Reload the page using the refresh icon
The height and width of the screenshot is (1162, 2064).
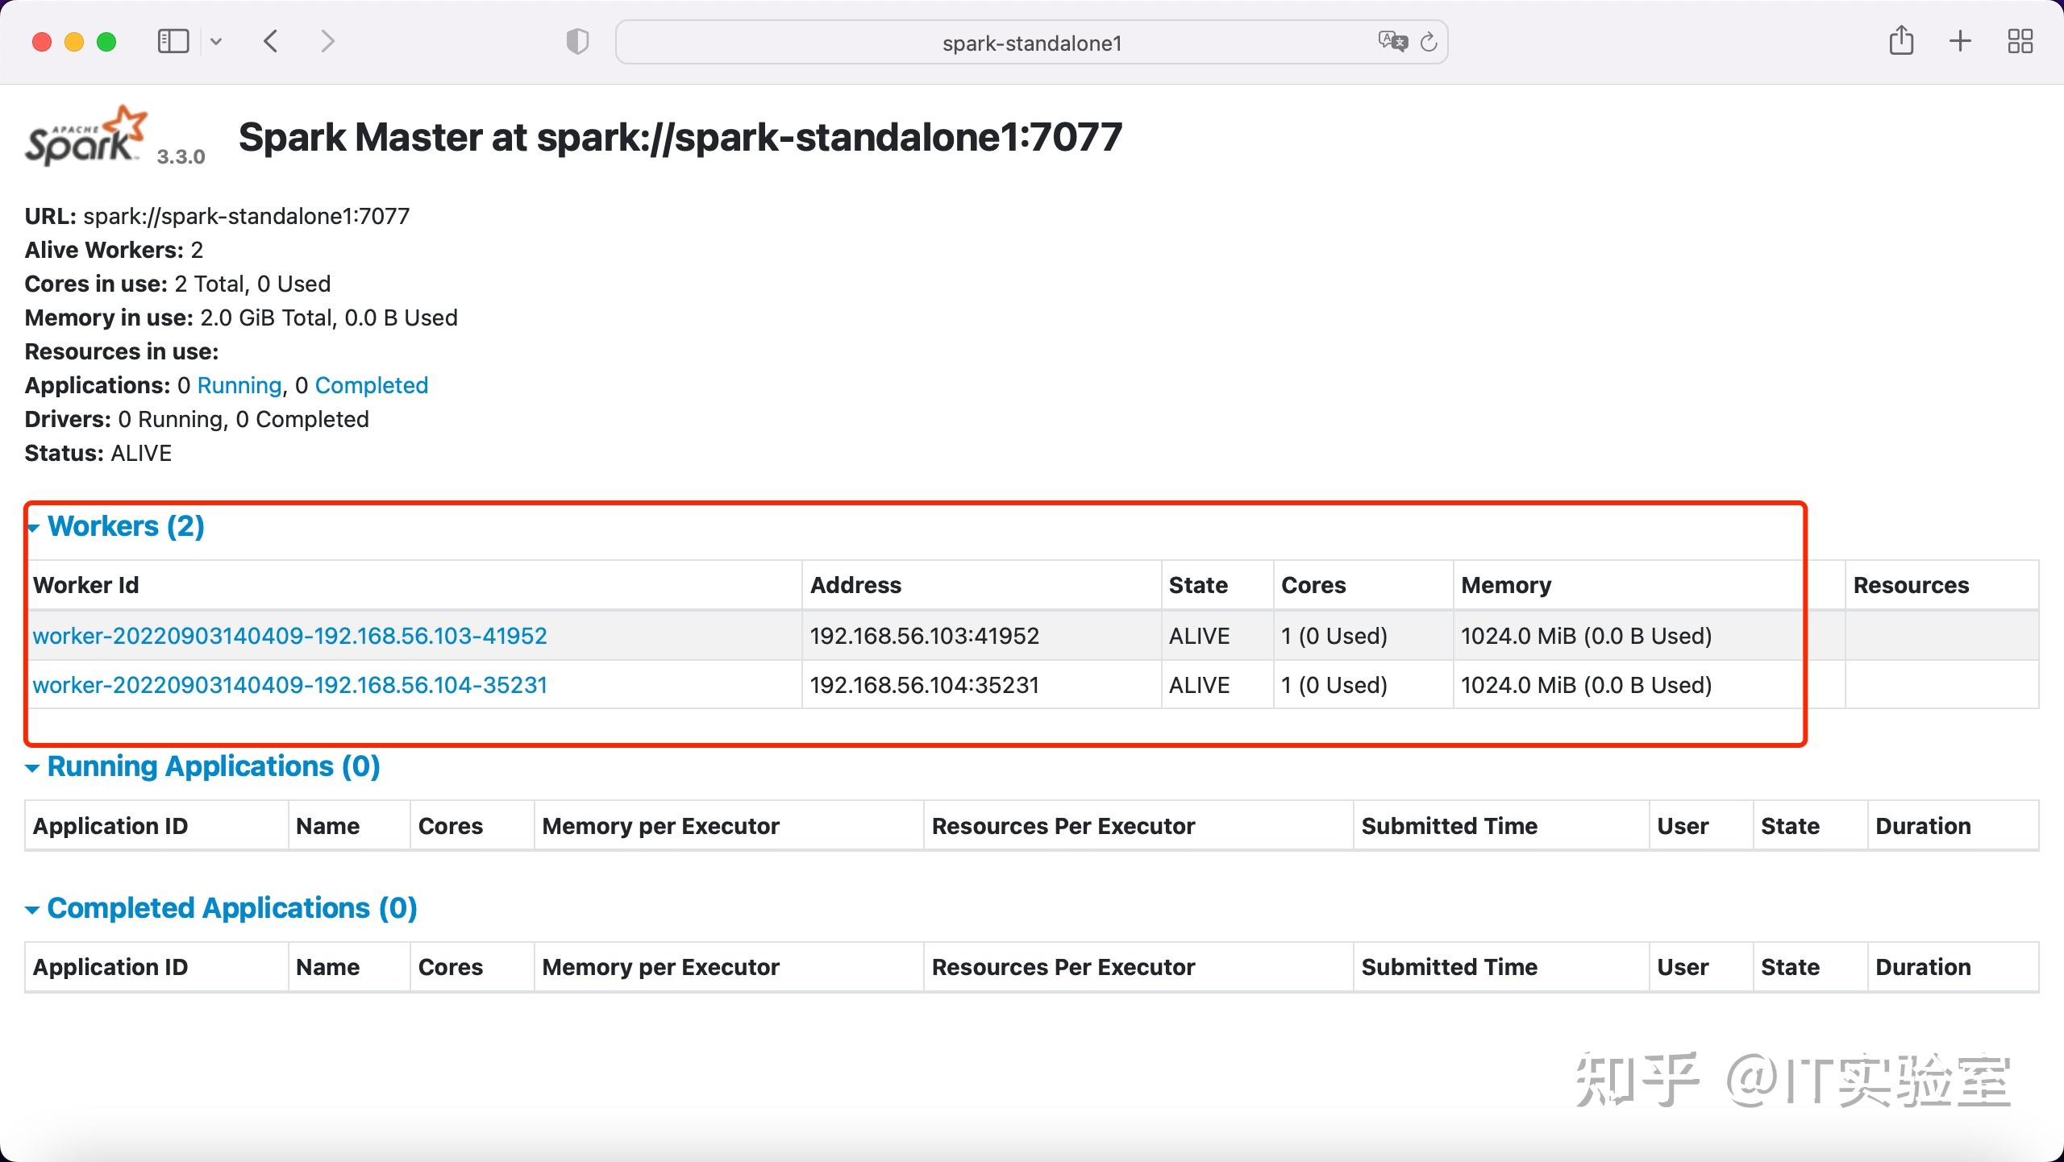point(1429,42)
